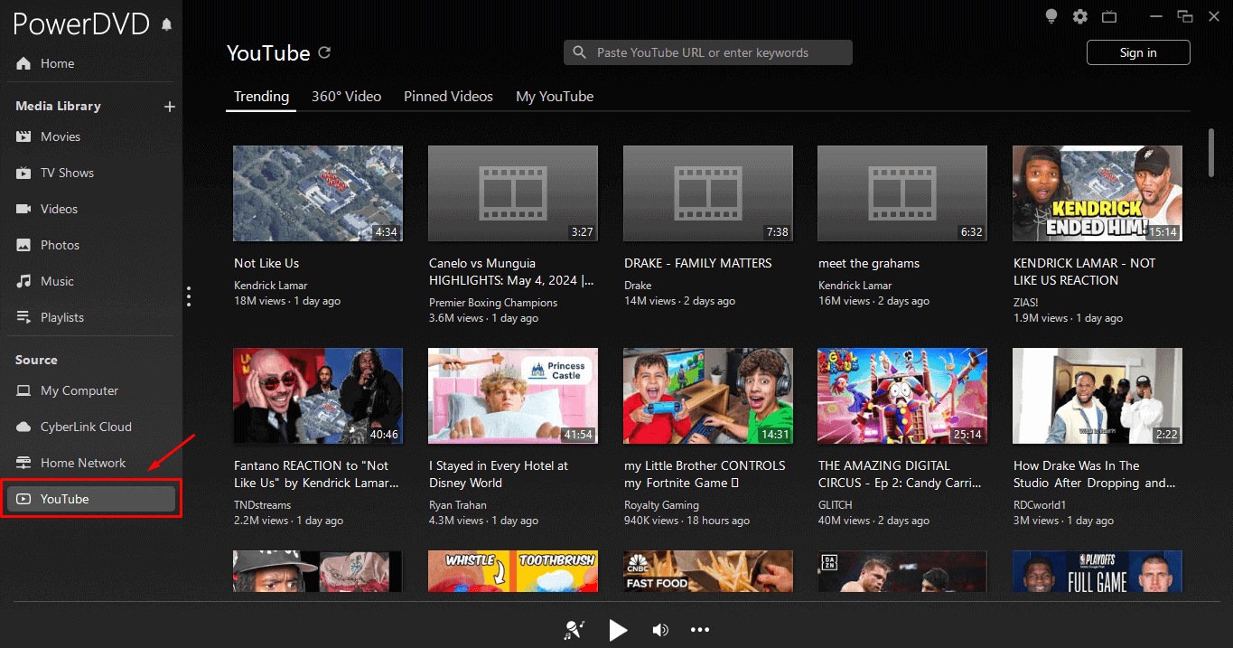This screenshot has height=648, width=1233.
Task: Open the Pinned Videos tab
Action: [448, 97]
